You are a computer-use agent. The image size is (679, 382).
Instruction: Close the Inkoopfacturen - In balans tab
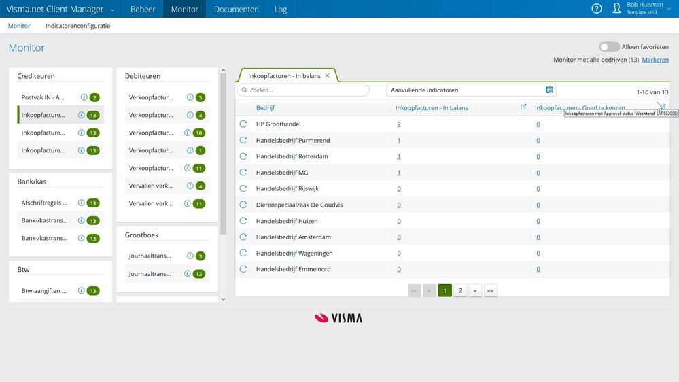click(328, 75)
